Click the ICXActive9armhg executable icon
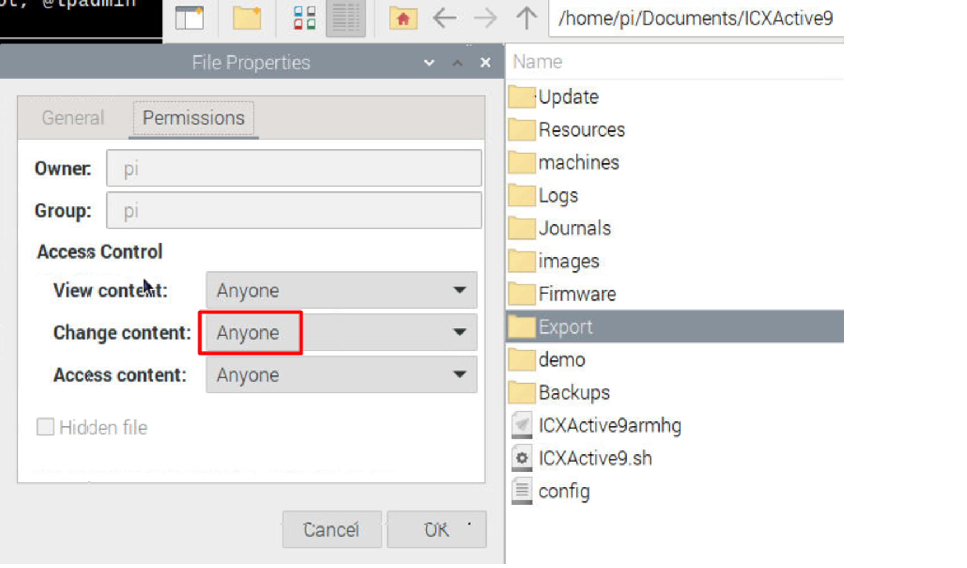Image resolution: width=967 pixels, height=568 pixels. coord(522,425)
